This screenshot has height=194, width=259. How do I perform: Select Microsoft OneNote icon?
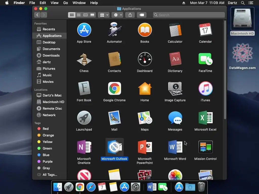(84, 147)
